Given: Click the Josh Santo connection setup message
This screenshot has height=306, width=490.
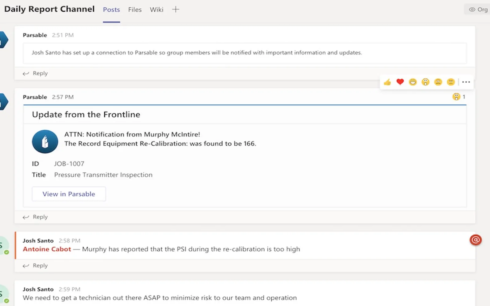Looking at the screenshot, I should tap(197, 53).
